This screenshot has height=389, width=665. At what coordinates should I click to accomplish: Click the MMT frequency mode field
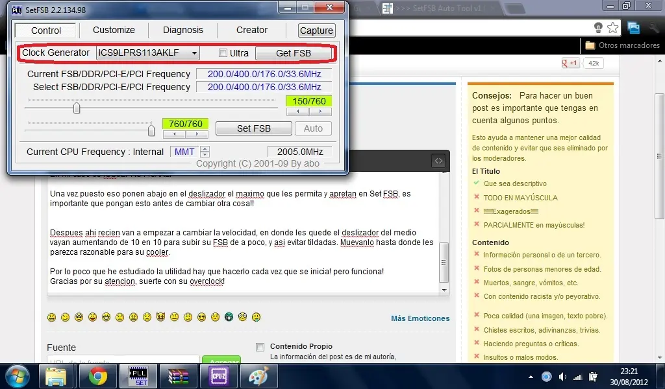[x=185, y=152]
